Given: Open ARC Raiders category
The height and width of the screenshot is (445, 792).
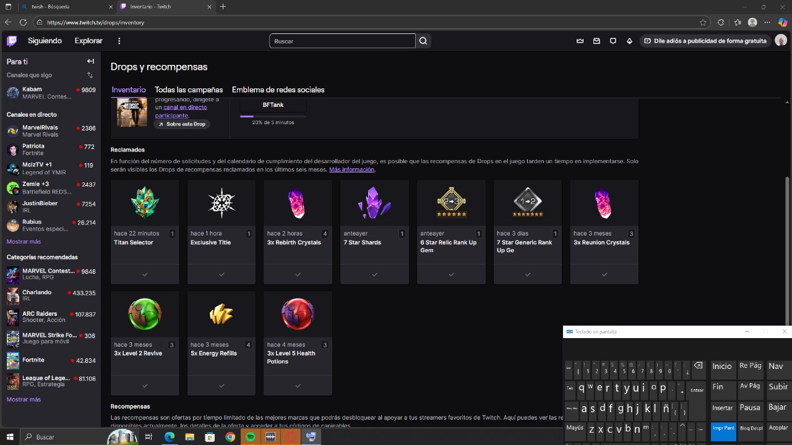Looking at the screenshot, I should pyautogui.click(x=51, y=317).
